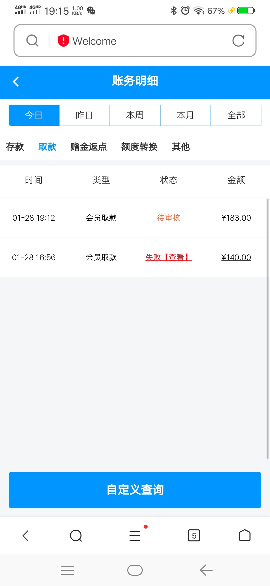The width and height of the screenshot is (270, 586).
Task: Go back using browser toolbar back arrow
Action: coord(25,536)
